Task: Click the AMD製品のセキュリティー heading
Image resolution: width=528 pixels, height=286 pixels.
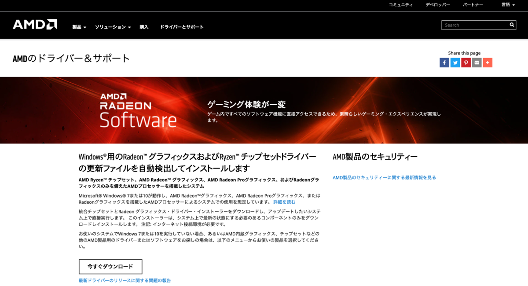Action: click(375, 157)
